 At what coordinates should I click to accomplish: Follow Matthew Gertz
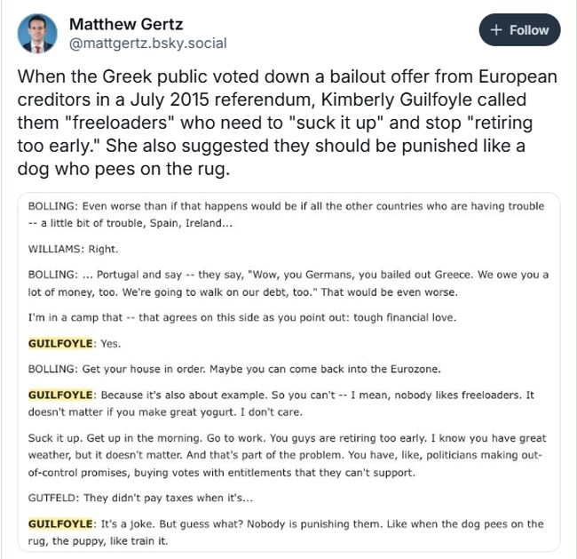[519, 30]
